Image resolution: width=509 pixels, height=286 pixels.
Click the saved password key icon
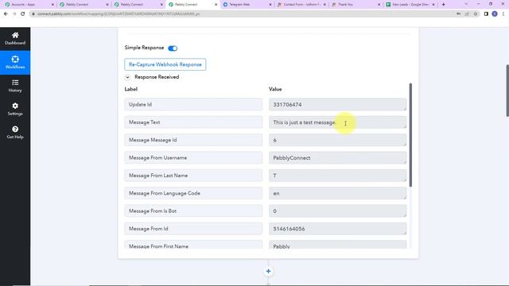(x=458, y=14)
